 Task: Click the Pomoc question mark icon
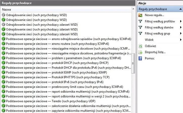coord(140,58)
